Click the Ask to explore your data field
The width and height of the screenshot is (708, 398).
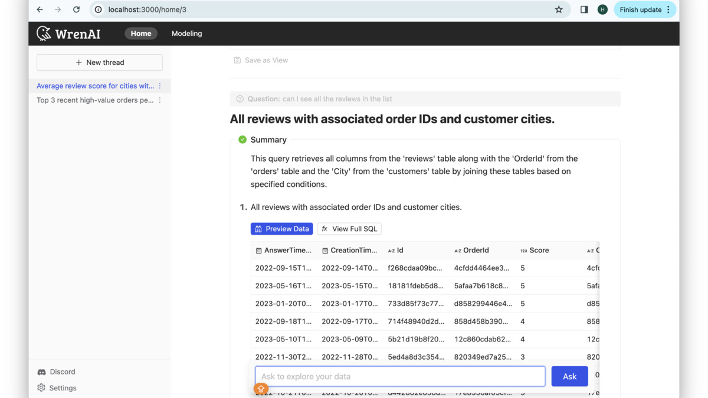(399, 376)
